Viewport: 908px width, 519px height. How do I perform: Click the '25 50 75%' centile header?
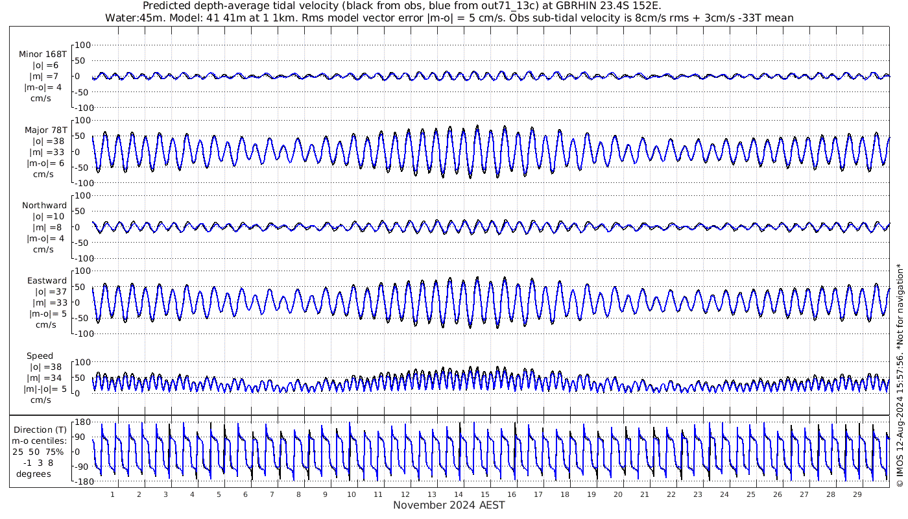(x=40, y=452)
